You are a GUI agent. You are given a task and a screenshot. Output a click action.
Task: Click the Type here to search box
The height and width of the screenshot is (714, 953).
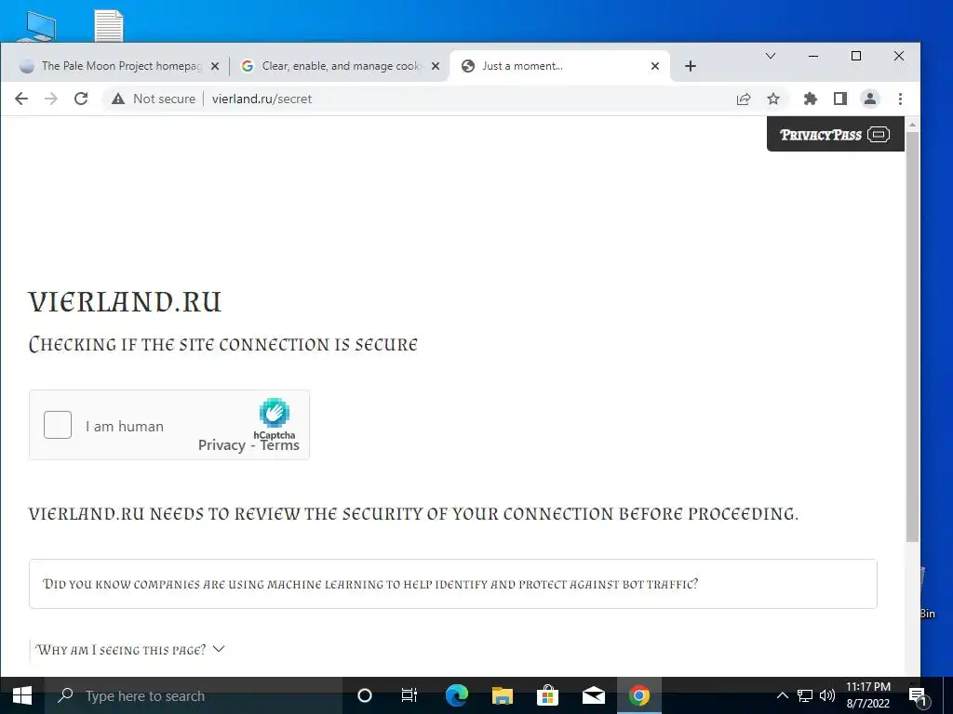click(195, 695)
